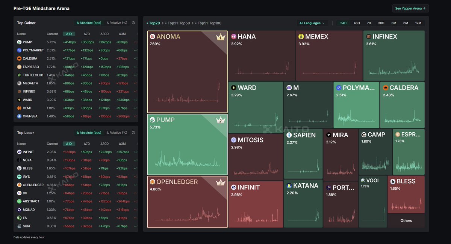Image resolution: width=451 pixels, height=244 pixels.
Task: Open the Others tile in the treemap
Action: tap(406, 221)
